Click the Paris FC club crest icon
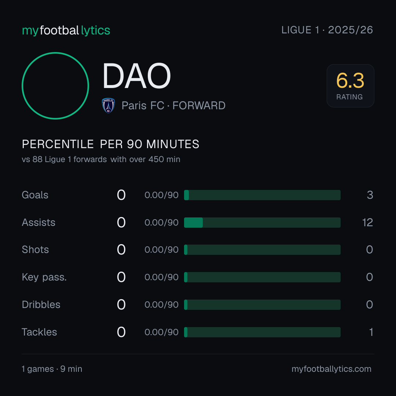The width and height of the screenshot is (396, 396). (x=108, y=106)
